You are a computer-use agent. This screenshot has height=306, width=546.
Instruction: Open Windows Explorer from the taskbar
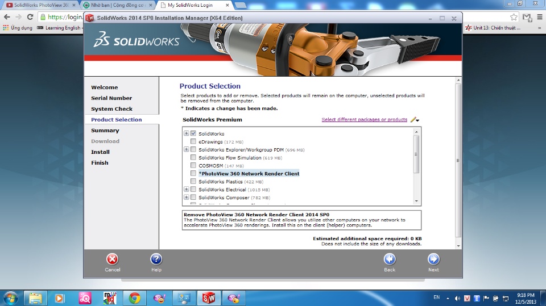pyautogui.click(x=35, y=299)
